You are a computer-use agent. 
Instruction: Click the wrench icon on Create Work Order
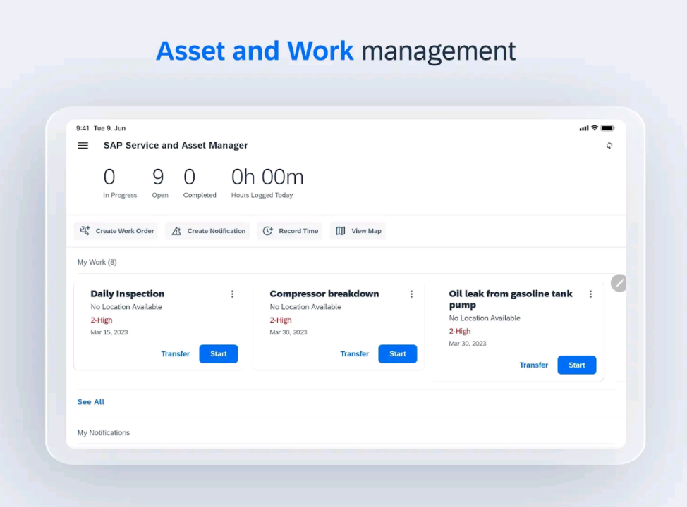click(85, 230)
